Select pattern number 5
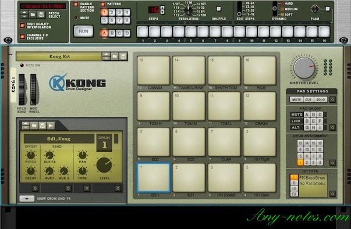This screenshot has height=229, width=351. [x=104, y=20]
